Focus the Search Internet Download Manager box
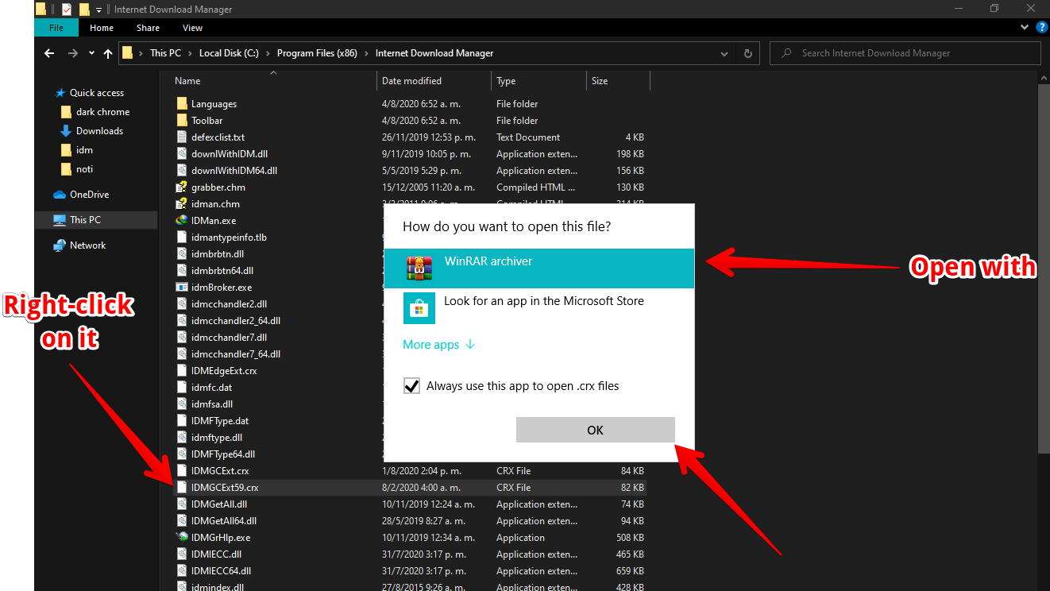The height and width of the screenshot is (591, 1050). click(905, 53)
